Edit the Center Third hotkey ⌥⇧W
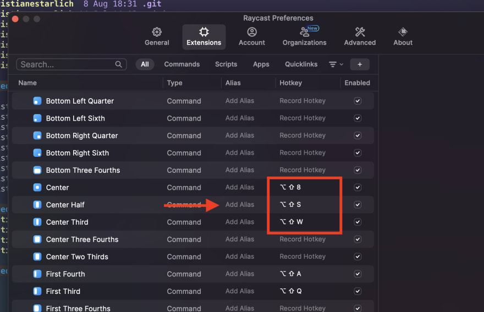 pyautogui.click(x=291, y=222)
